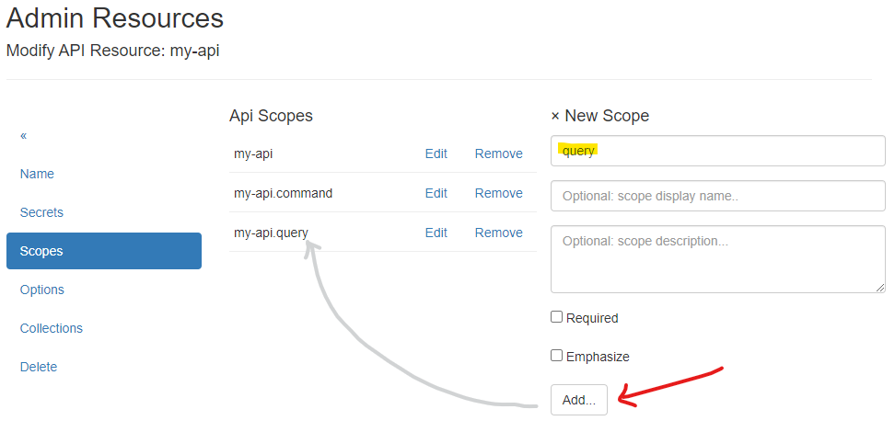Collapse sidebar using « chevron
The width and height of the screenshot is (895, 432).
pos(24,135)
